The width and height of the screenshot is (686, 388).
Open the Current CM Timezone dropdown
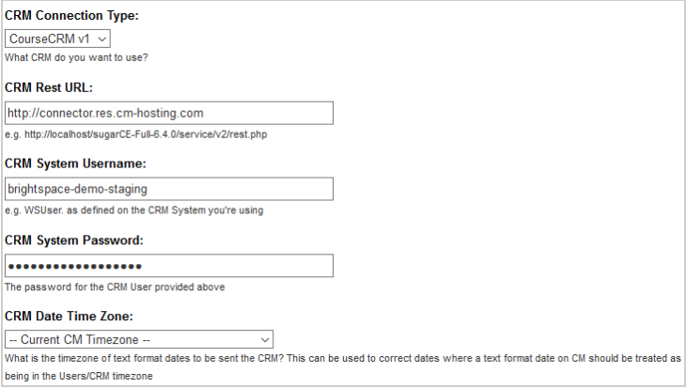click(x=139, y=339)
